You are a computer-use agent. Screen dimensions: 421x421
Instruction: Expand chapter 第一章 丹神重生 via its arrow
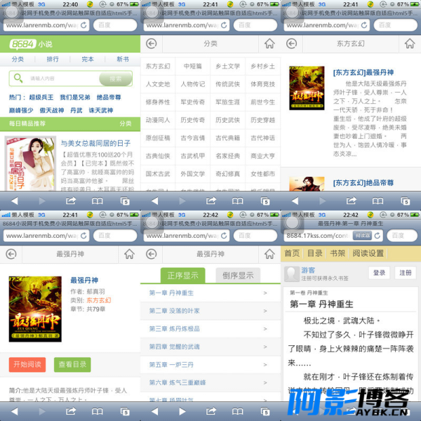265,293
